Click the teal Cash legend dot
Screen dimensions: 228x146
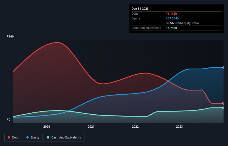(48, 137)
